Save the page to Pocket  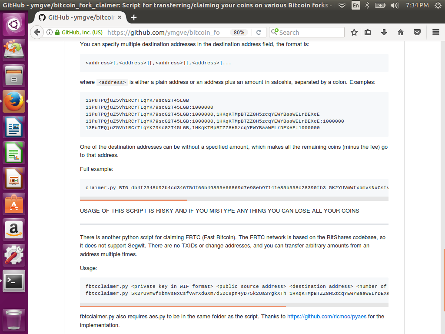[416, 32]
